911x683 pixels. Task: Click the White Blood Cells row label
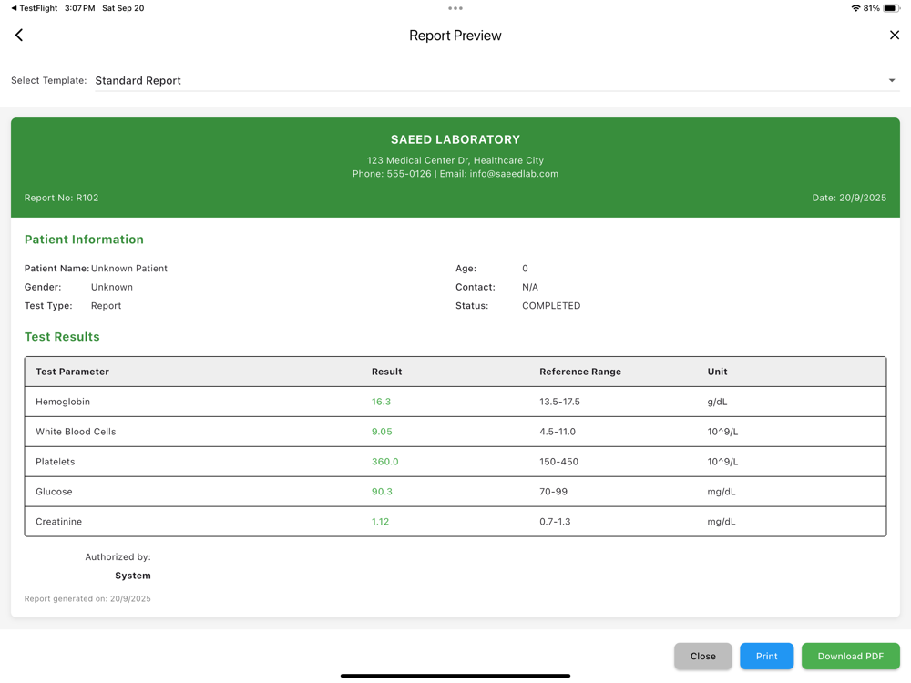(76, 432)
